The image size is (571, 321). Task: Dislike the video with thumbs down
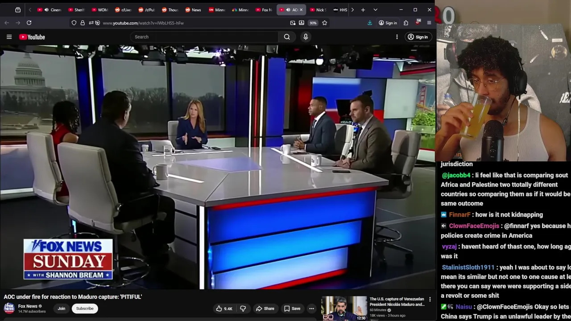coord(243,309)
